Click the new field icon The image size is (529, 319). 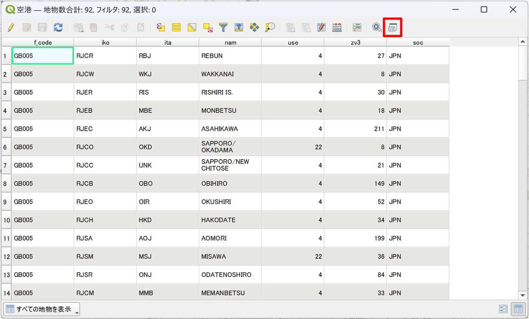(x=290, y=27)
